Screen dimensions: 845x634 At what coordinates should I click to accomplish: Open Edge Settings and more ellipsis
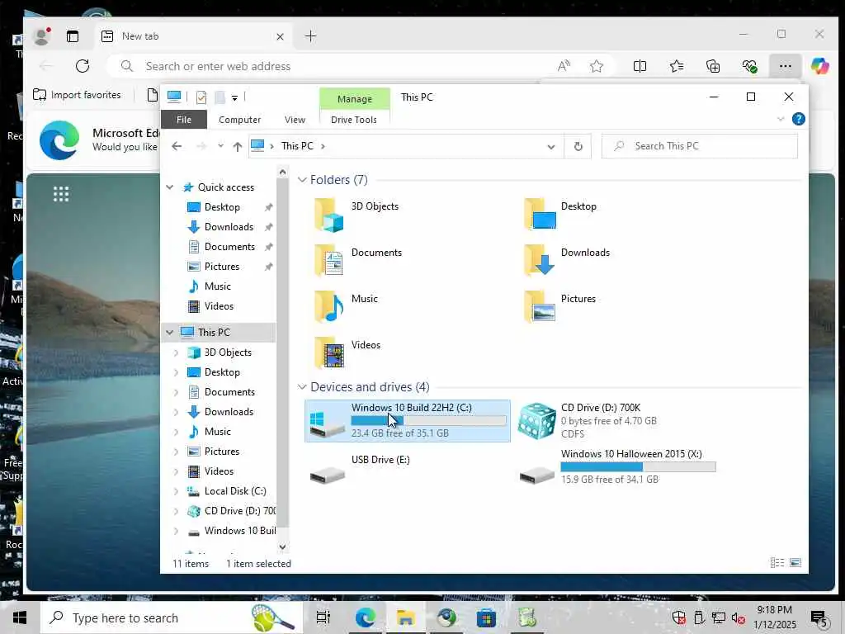[x=786, y=66]
